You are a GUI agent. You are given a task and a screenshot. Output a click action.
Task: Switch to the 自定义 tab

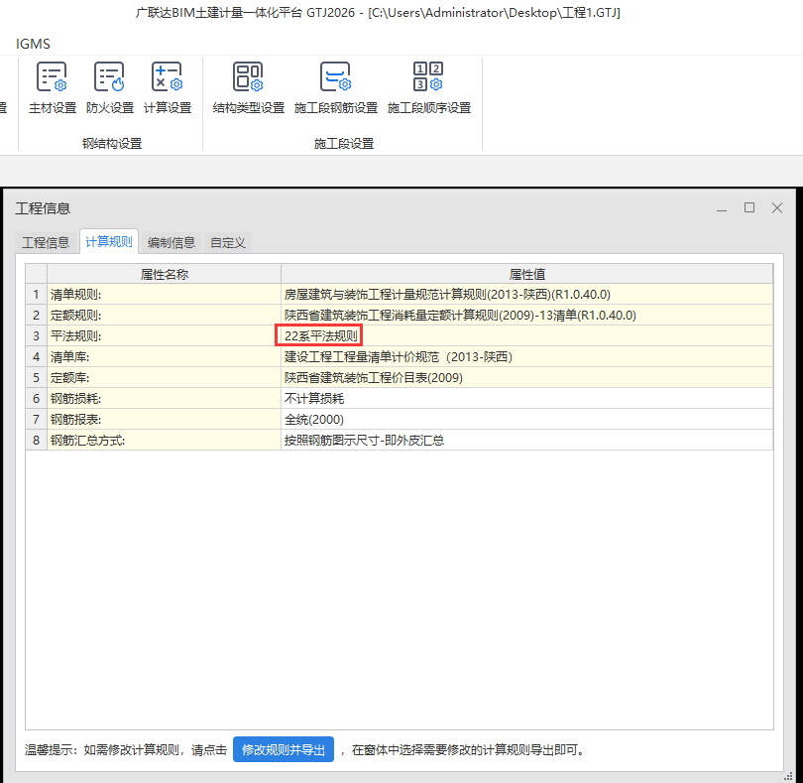point(228,242)
